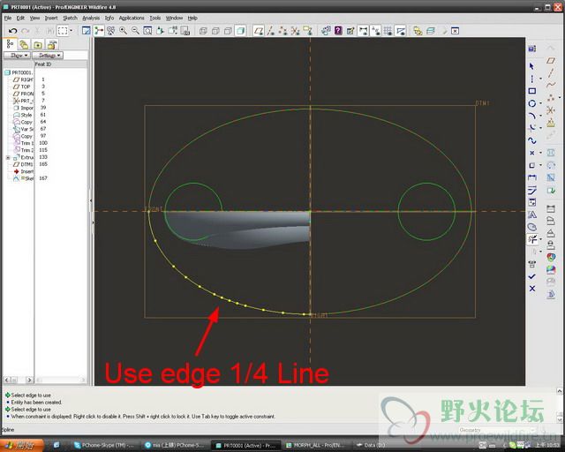Toggle datum planes display
The image size is (565, 452).
[x=258, y=31]
